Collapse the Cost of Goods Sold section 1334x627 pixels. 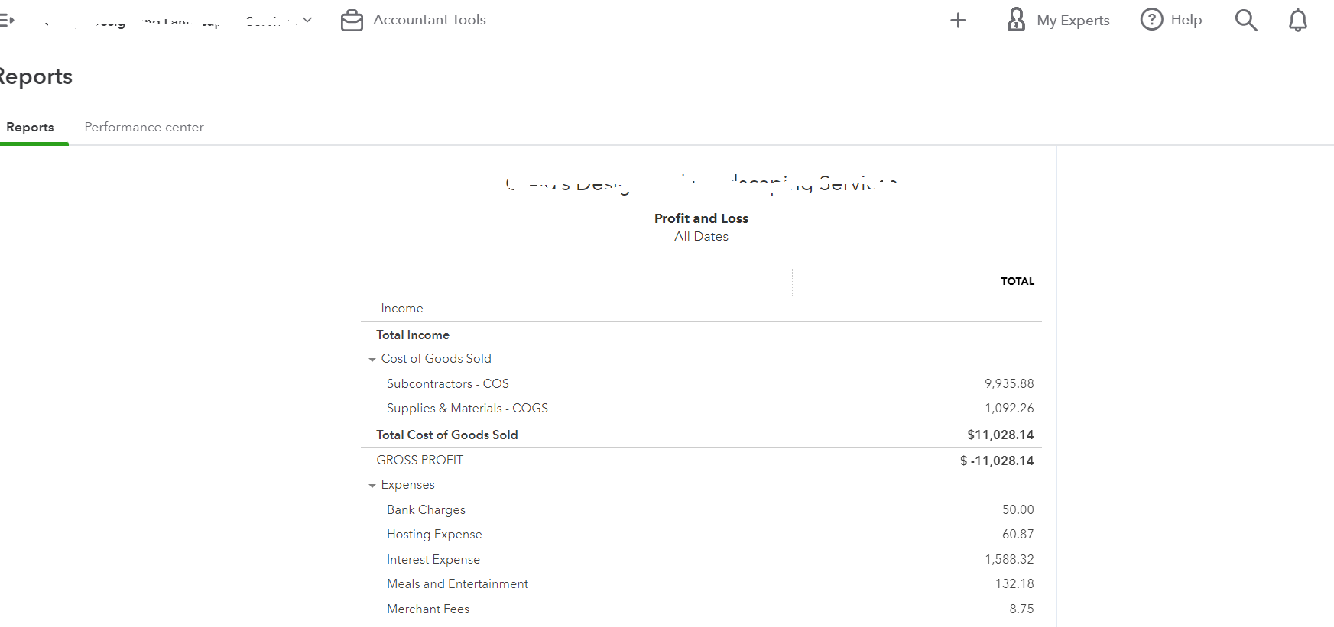[x=372, y=359]
